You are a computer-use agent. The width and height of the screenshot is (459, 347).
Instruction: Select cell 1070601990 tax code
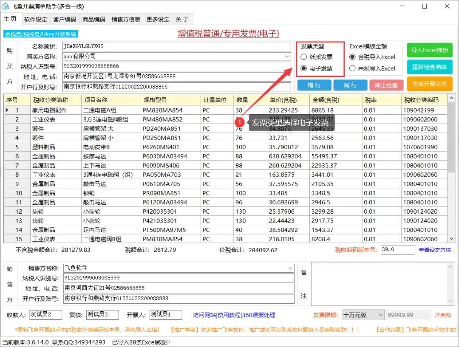[x=424, y=147]
